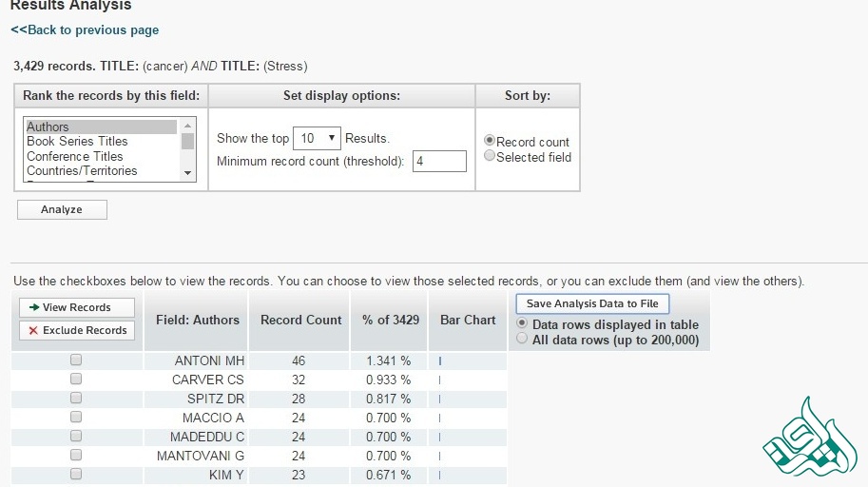Check the box next to SPITZ DR
Viewport: 868px width, 487px height.
click(x=76, y=399)
